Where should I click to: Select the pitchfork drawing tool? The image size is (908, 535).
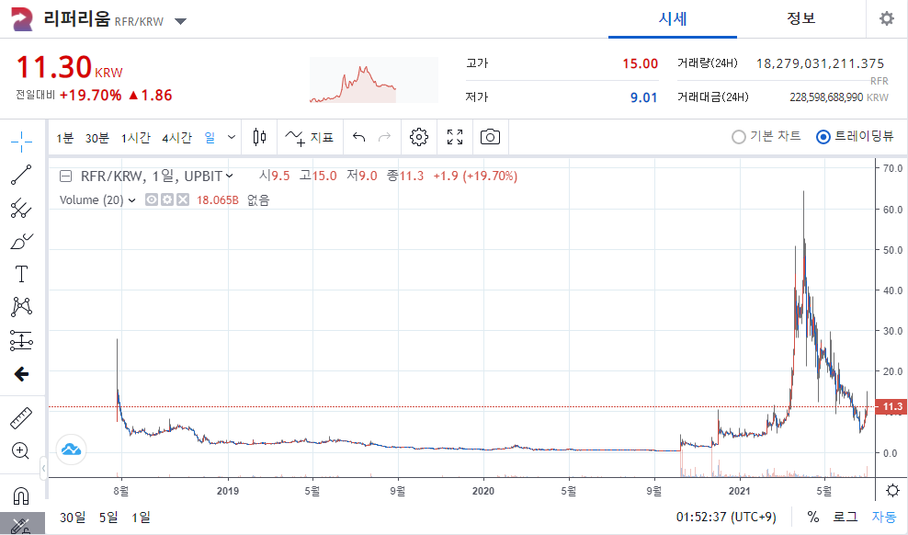(x=21, y=209)
